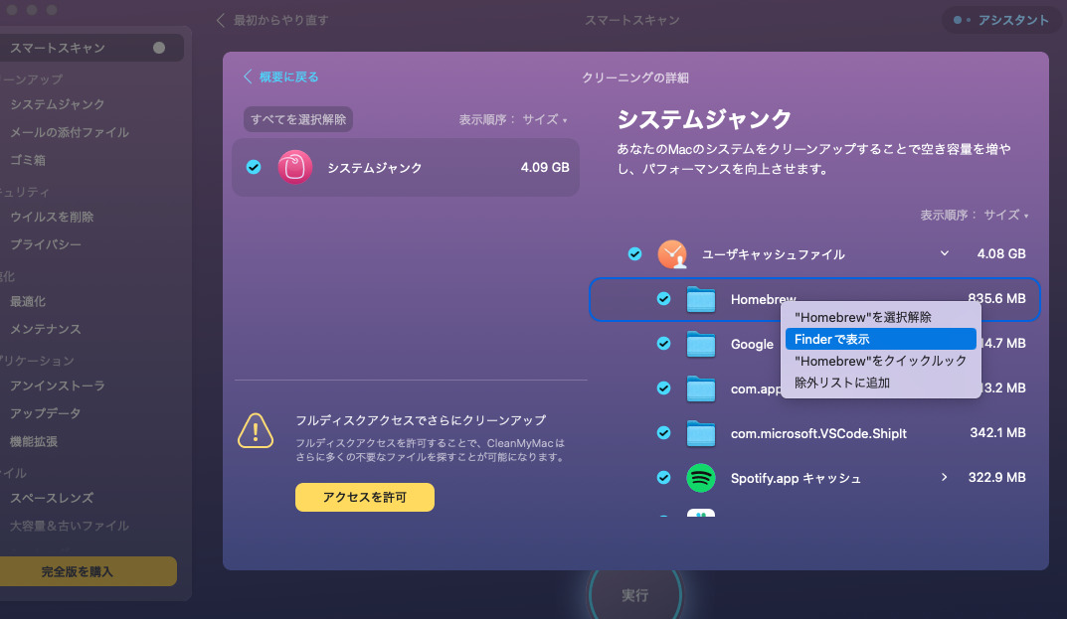The height and width of the screenshot is (619, 1067).
Task: Select the com.microsoft.VSCode.ShipIt row
Action: [814, 433]
